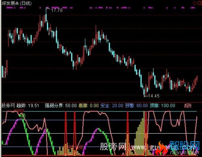Click the red diamond icon at chart top
The width and height of the screenshot is (202, 157).
[195, 3]
